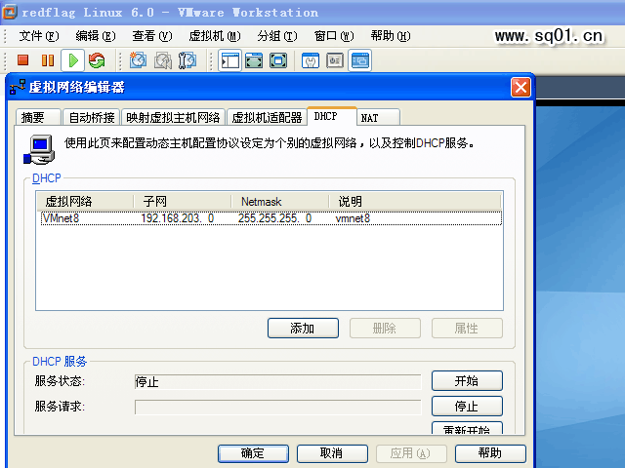This screenshot has height=468, width=625.
Task: Click the 帮助 button in the dialog
Action: 490,453
